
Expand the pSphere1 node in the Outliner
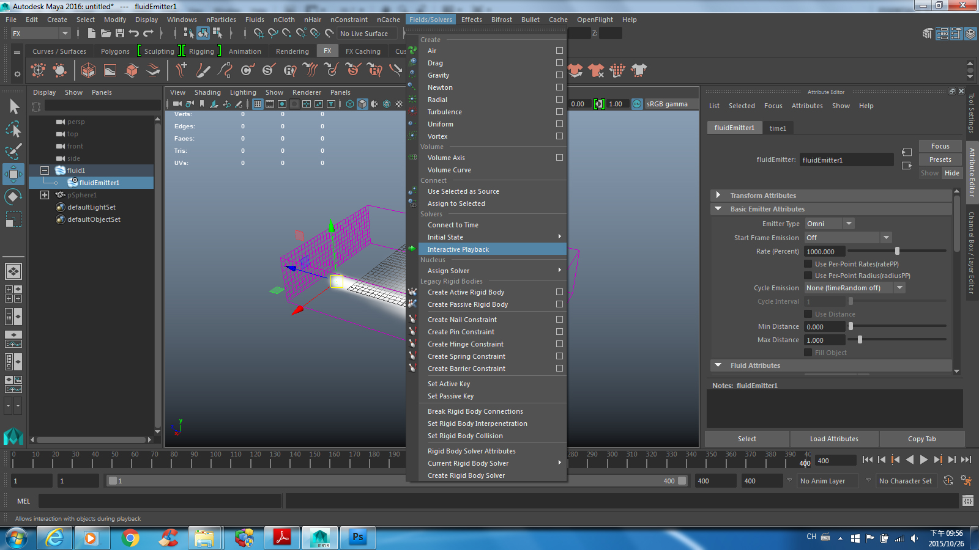tap(45, 195)
